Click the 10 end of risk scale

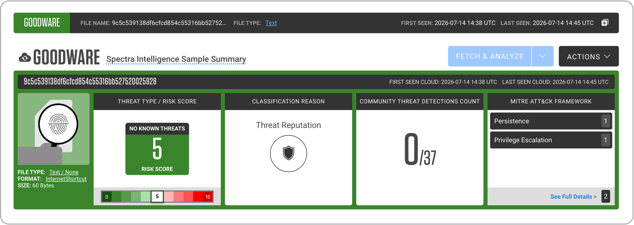tap(208, 197)
